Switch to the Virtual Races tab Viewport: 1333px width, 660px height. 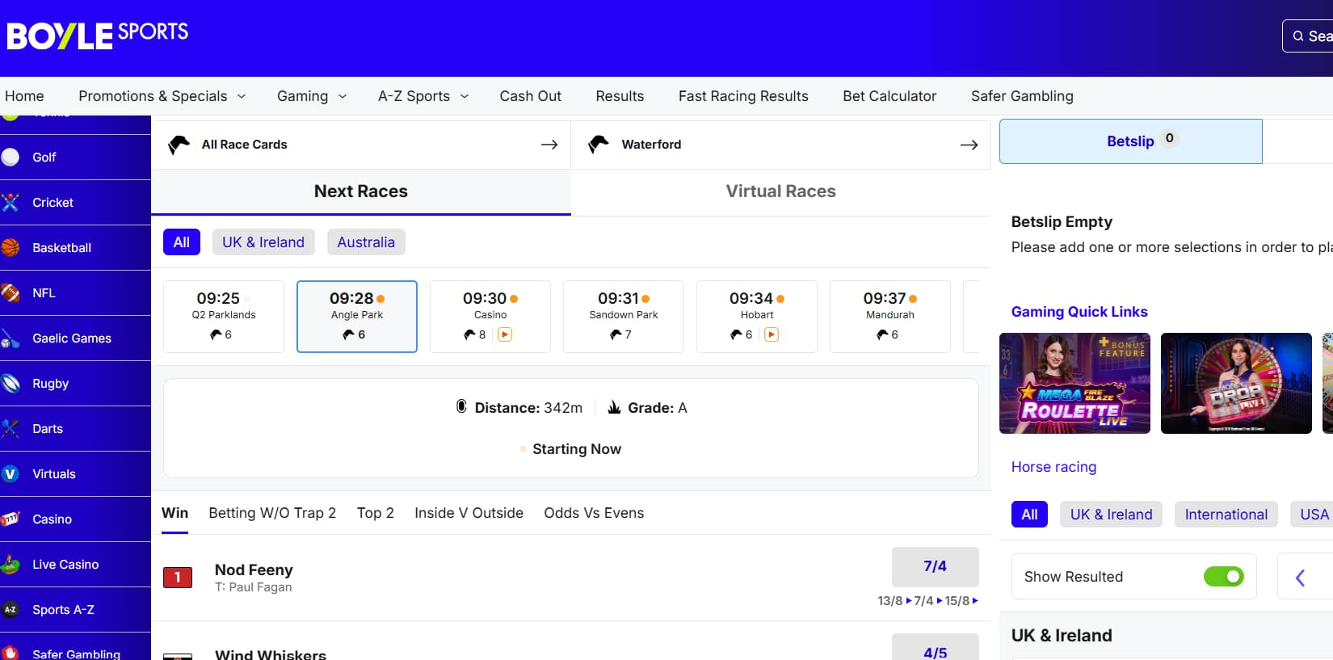(780, 191)
